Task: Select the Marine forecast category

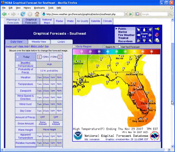Action: pyautogui.click(x=123, y=32)
